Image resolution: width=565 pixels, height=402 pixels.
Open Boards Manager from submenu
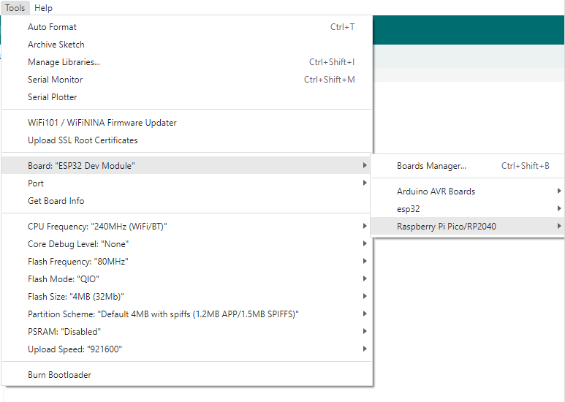431,166
